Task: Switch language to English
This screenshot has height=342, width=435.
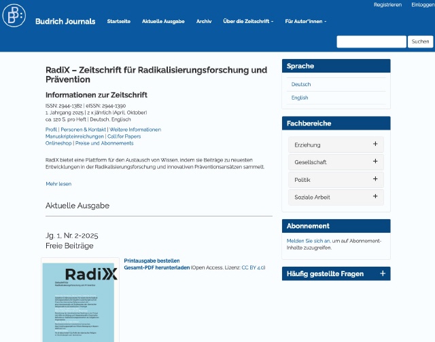Action: point(300,98)
